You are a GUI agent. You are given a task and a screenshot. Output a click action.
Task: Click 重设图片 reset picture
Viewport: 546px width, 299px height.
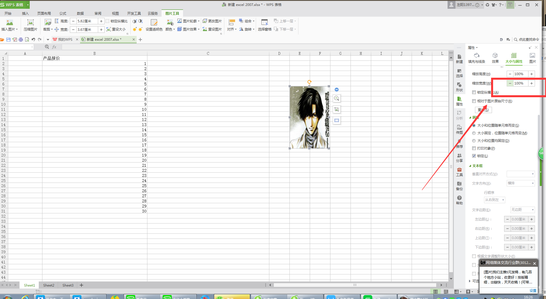(x=212, y=29)
